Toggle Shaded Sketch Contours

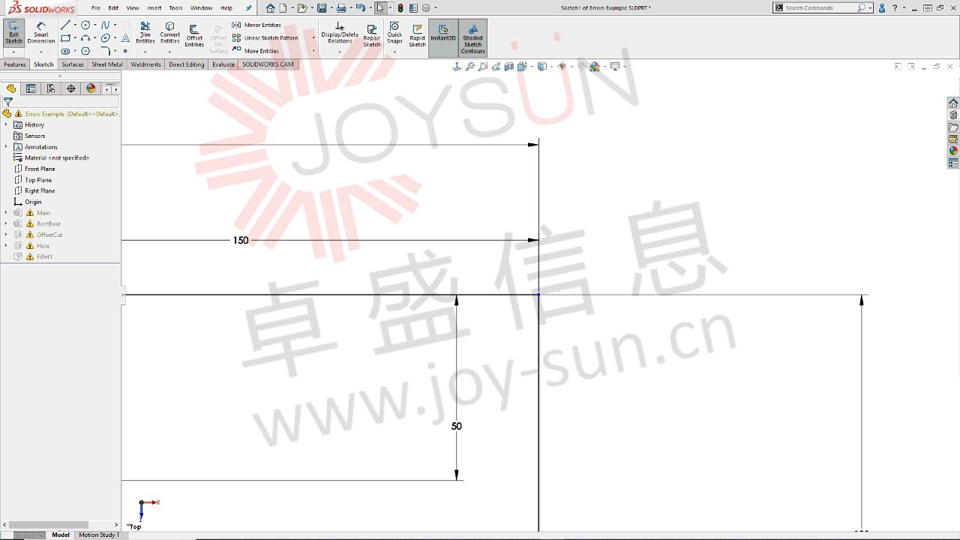click(472, 37)
